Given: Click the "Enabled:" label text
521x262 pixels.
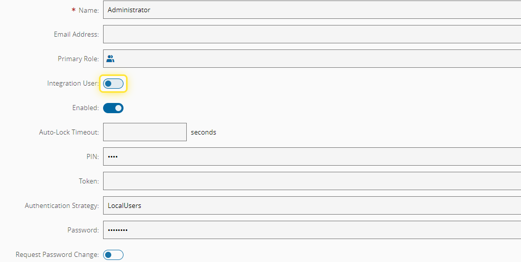Looking at the screenshot, I should pos(85,108).
